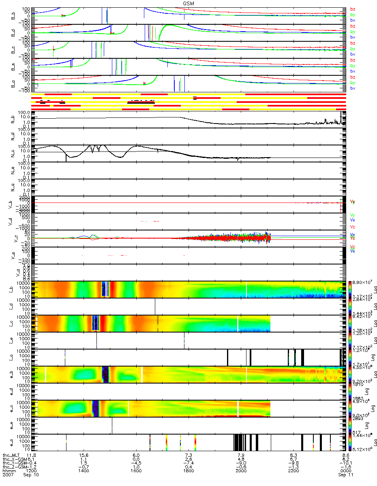Select the B_c panel axis label
The width and height of the screenshot is (377, 486).
coord(13,50)
